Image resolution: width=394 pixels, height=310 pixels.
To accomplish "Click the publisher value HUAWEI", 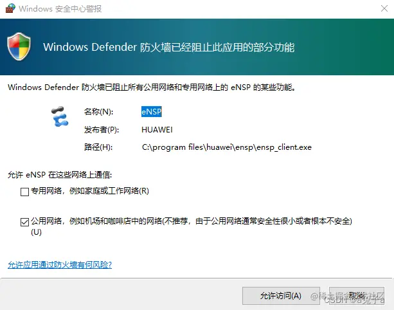I will (157, 130).
